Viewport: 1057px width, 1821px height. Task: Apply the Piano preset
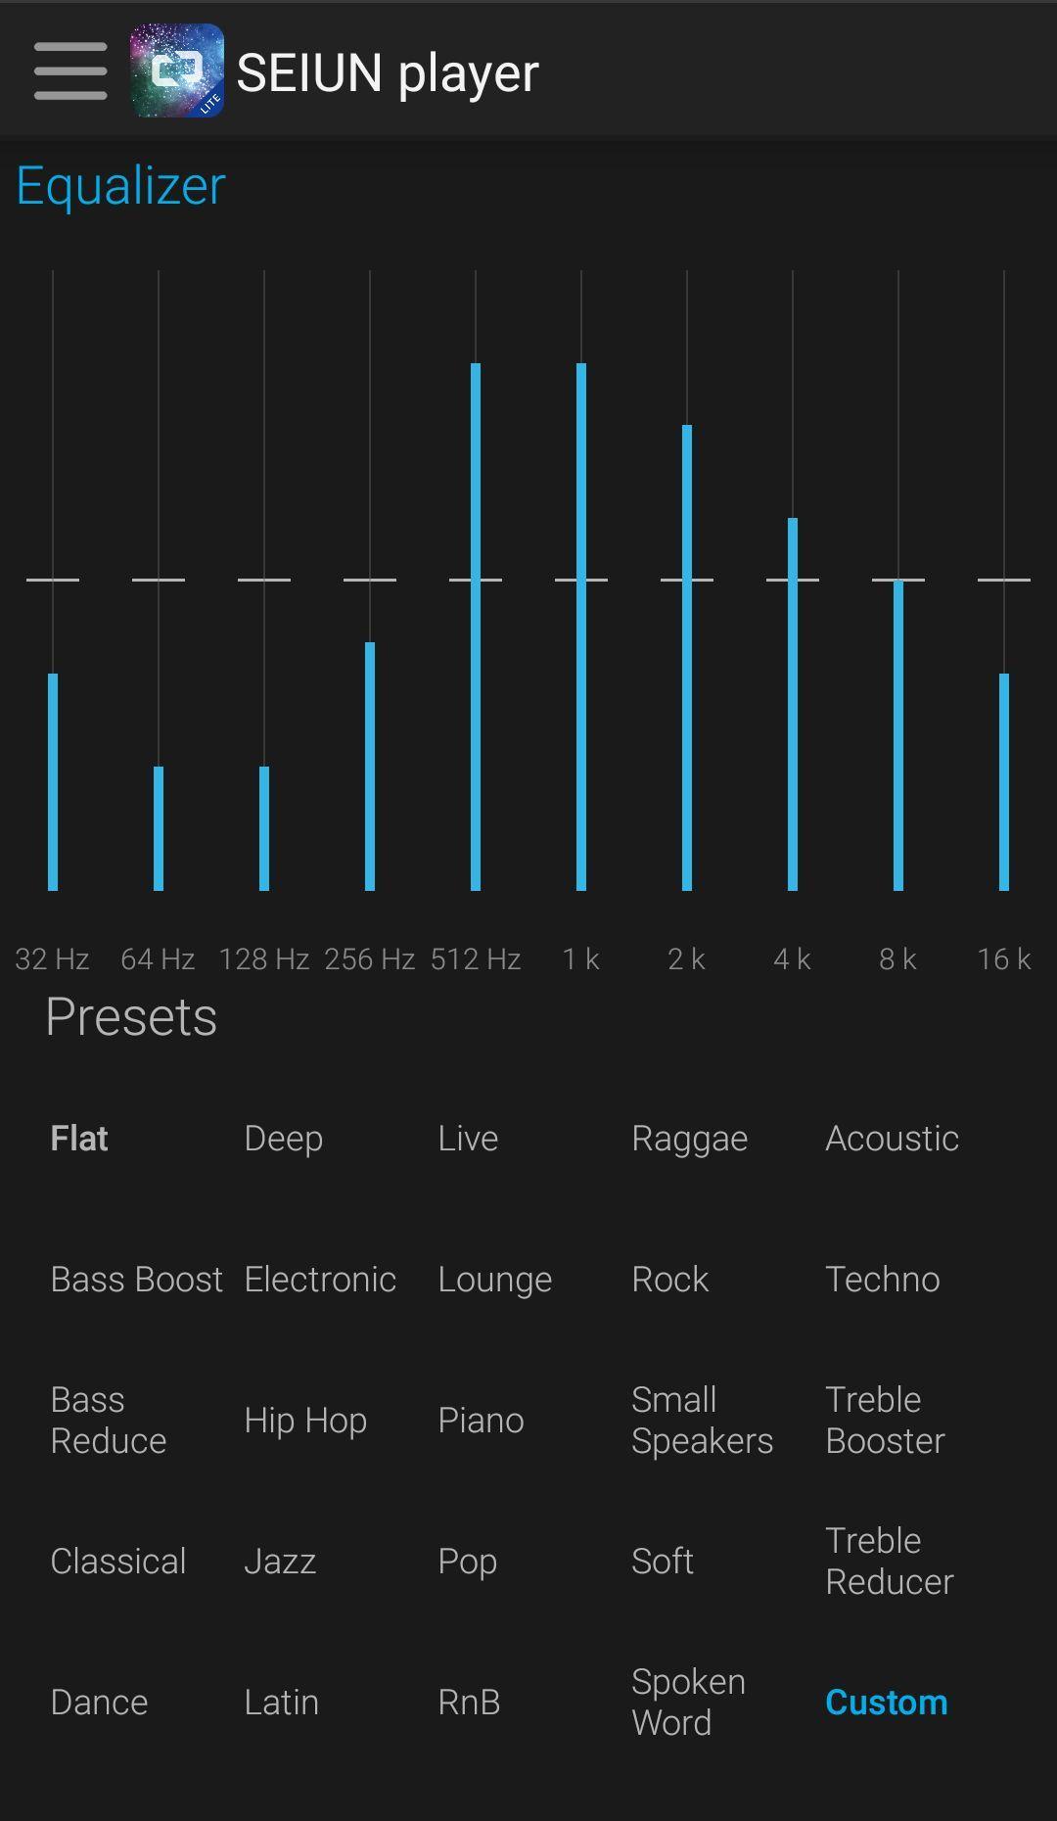click(481, 1421)
